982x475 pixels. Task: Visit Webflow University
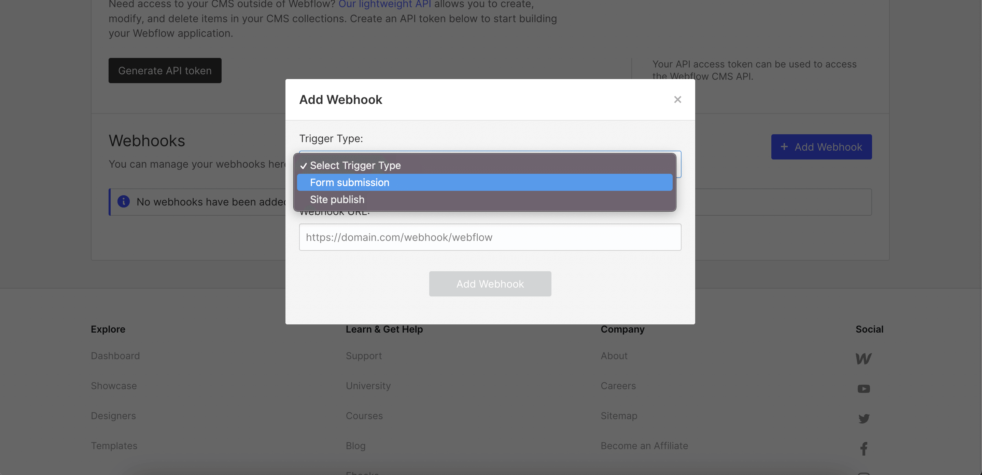[x=368, y=386]
